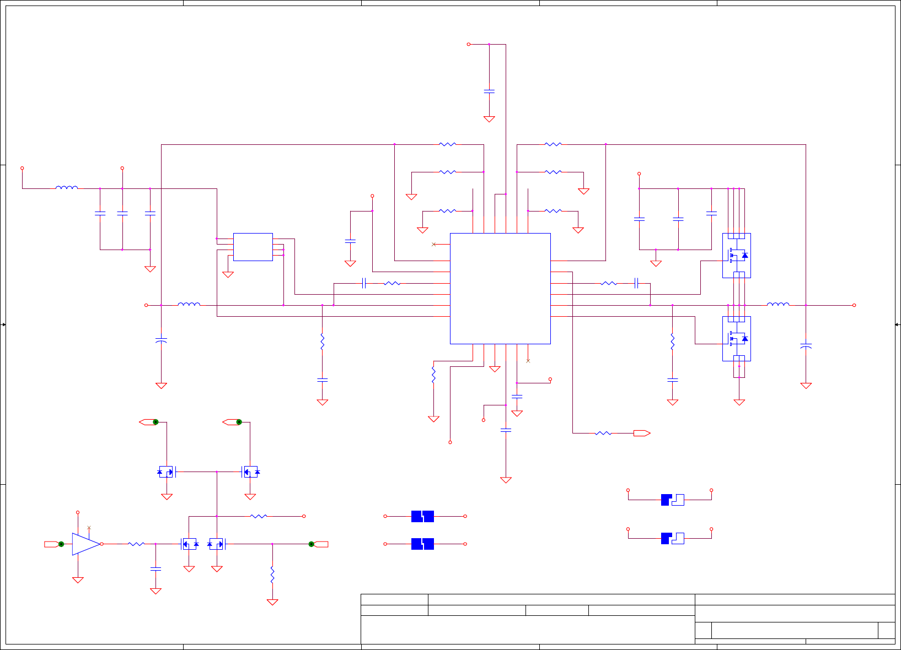Select the resistor above the bottom MOSFET pair
The width and height of the screenshot is (901, 650).
tap(259, 516)
